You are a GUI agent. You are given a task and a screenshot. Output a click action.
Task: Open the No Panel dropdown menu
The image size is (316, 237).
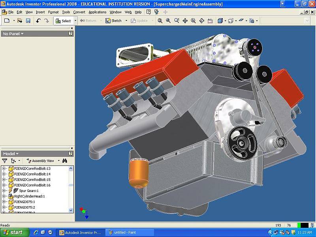[13, 34]
